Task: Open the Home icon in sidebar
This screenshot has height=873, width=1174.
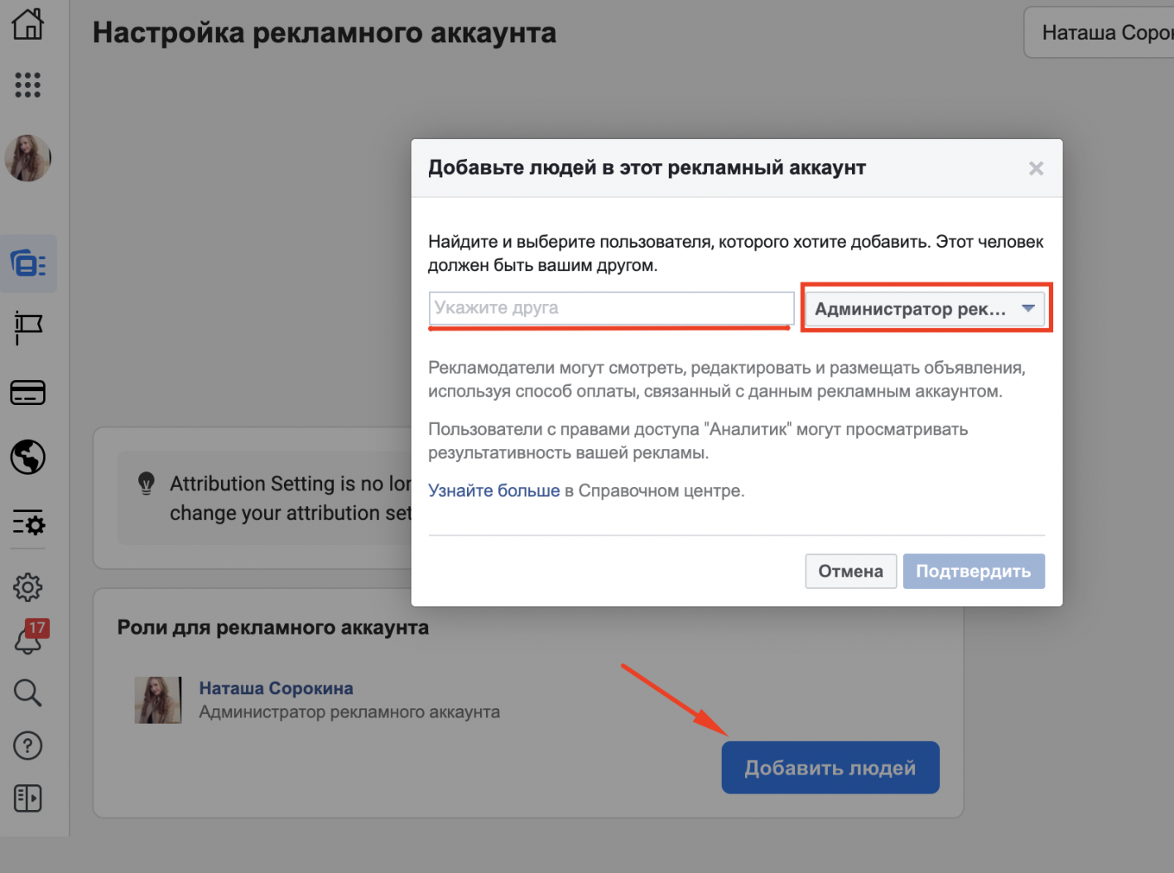Action: [28, 24]
